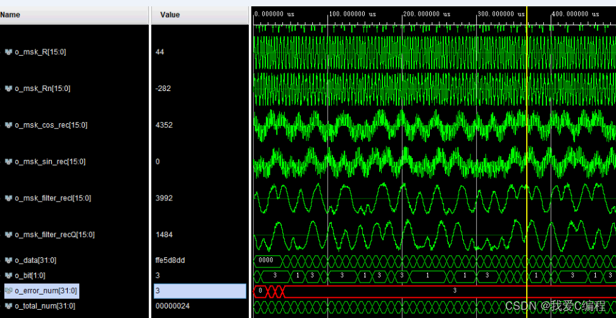616x318 pixels.
Task: Click the bus icon beside o_bit[1:0]
Action: [x=9, y=276]
